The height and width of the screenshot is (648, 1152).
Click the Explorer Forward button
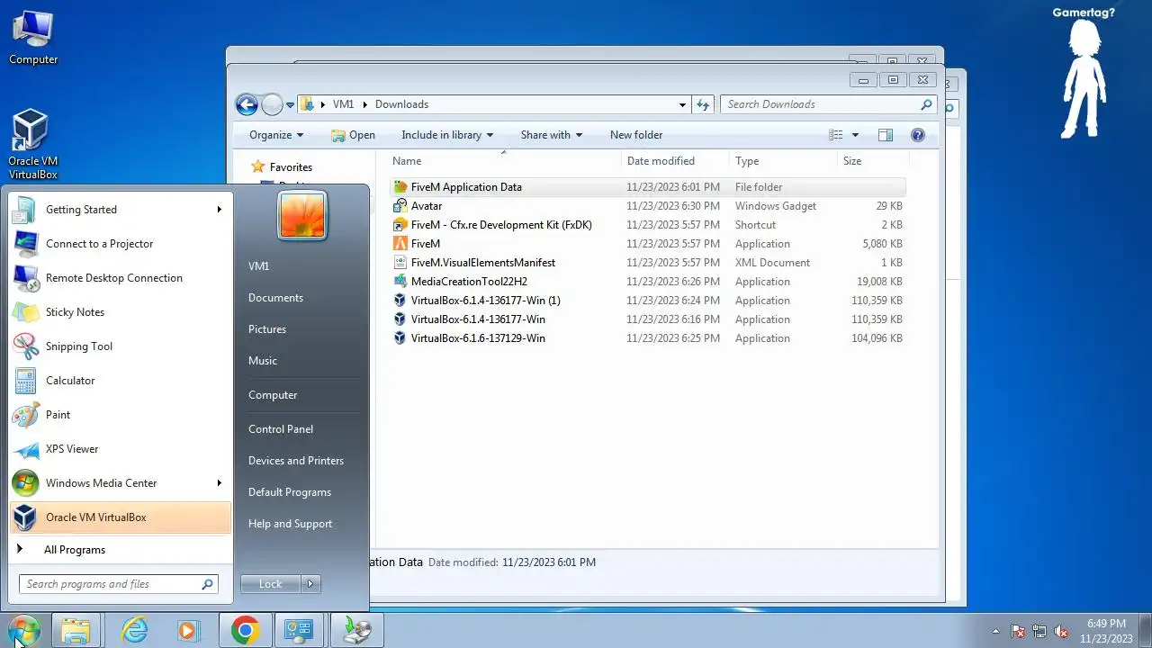click(x=272, y=104)
